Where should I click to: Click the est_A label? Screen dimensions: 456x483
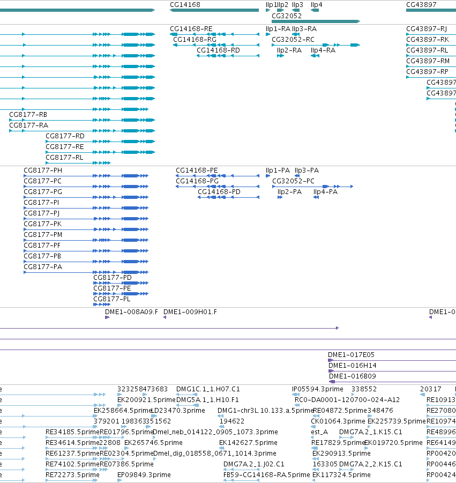tap(319, 432)
